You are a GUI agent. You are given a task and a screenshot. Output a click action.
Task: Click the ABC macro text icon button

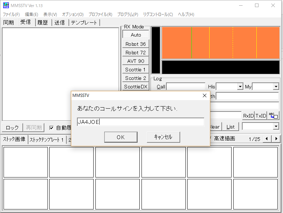(273, 115)
